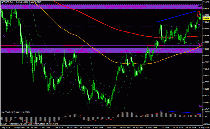Click the NZDUSD,Daily chart title text

tap(8, 2)
